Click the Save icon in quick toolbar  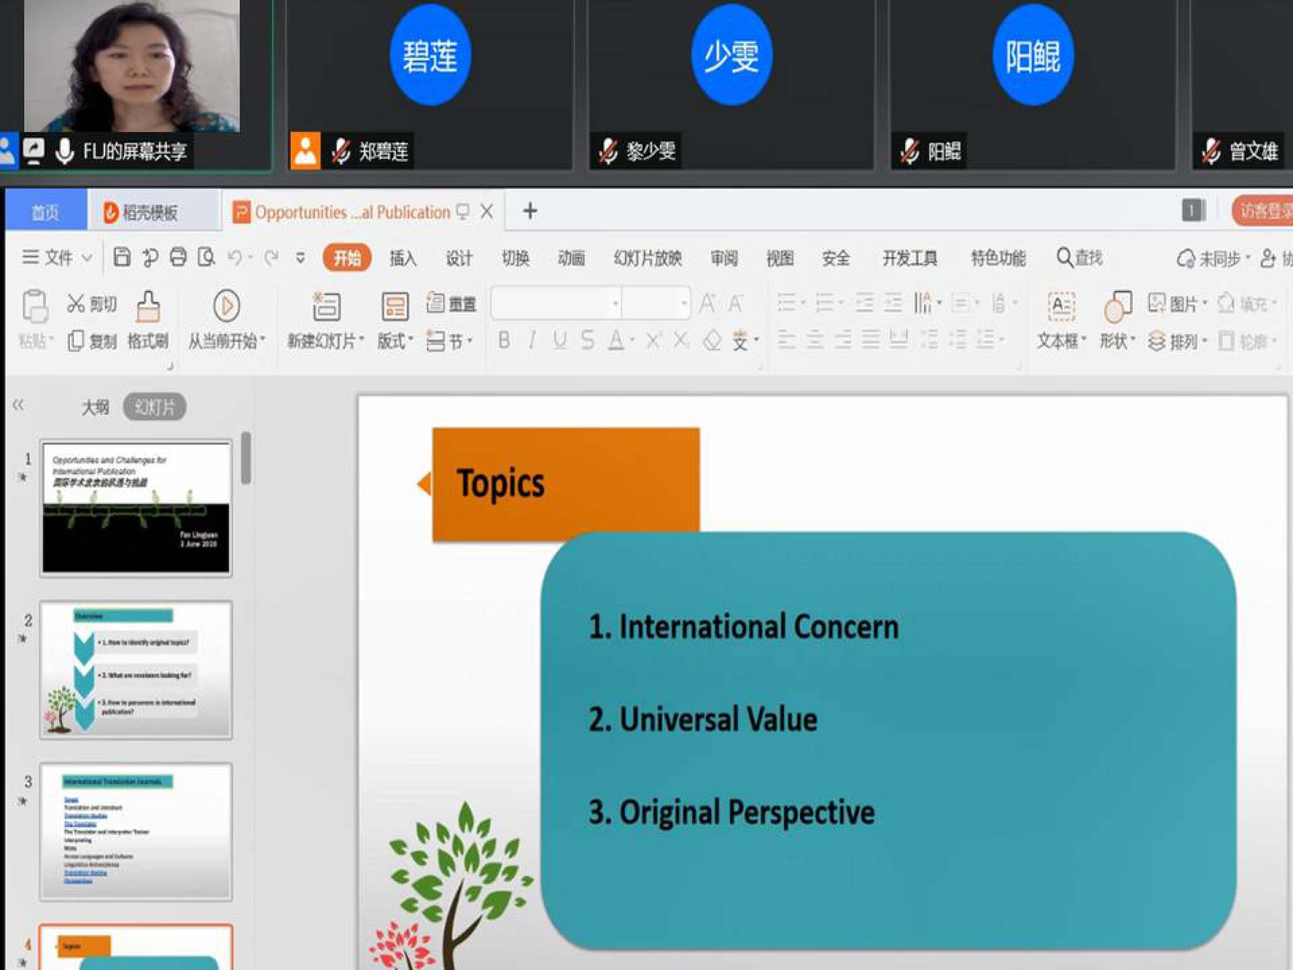click(x=122, y=257)
